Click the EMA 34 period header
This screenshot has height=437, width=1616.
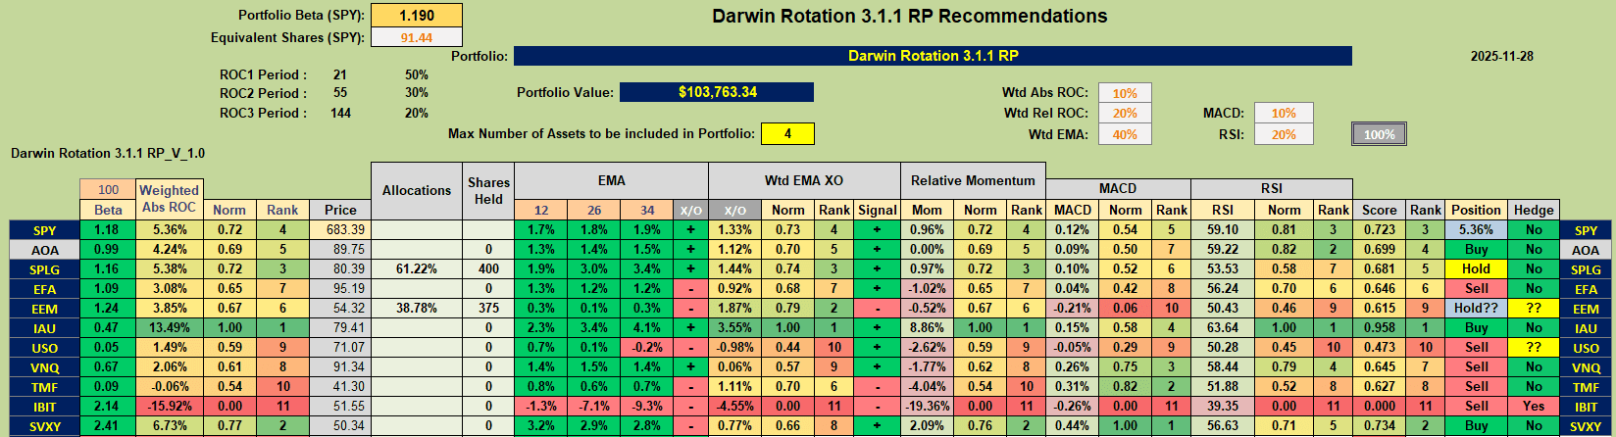647,210
